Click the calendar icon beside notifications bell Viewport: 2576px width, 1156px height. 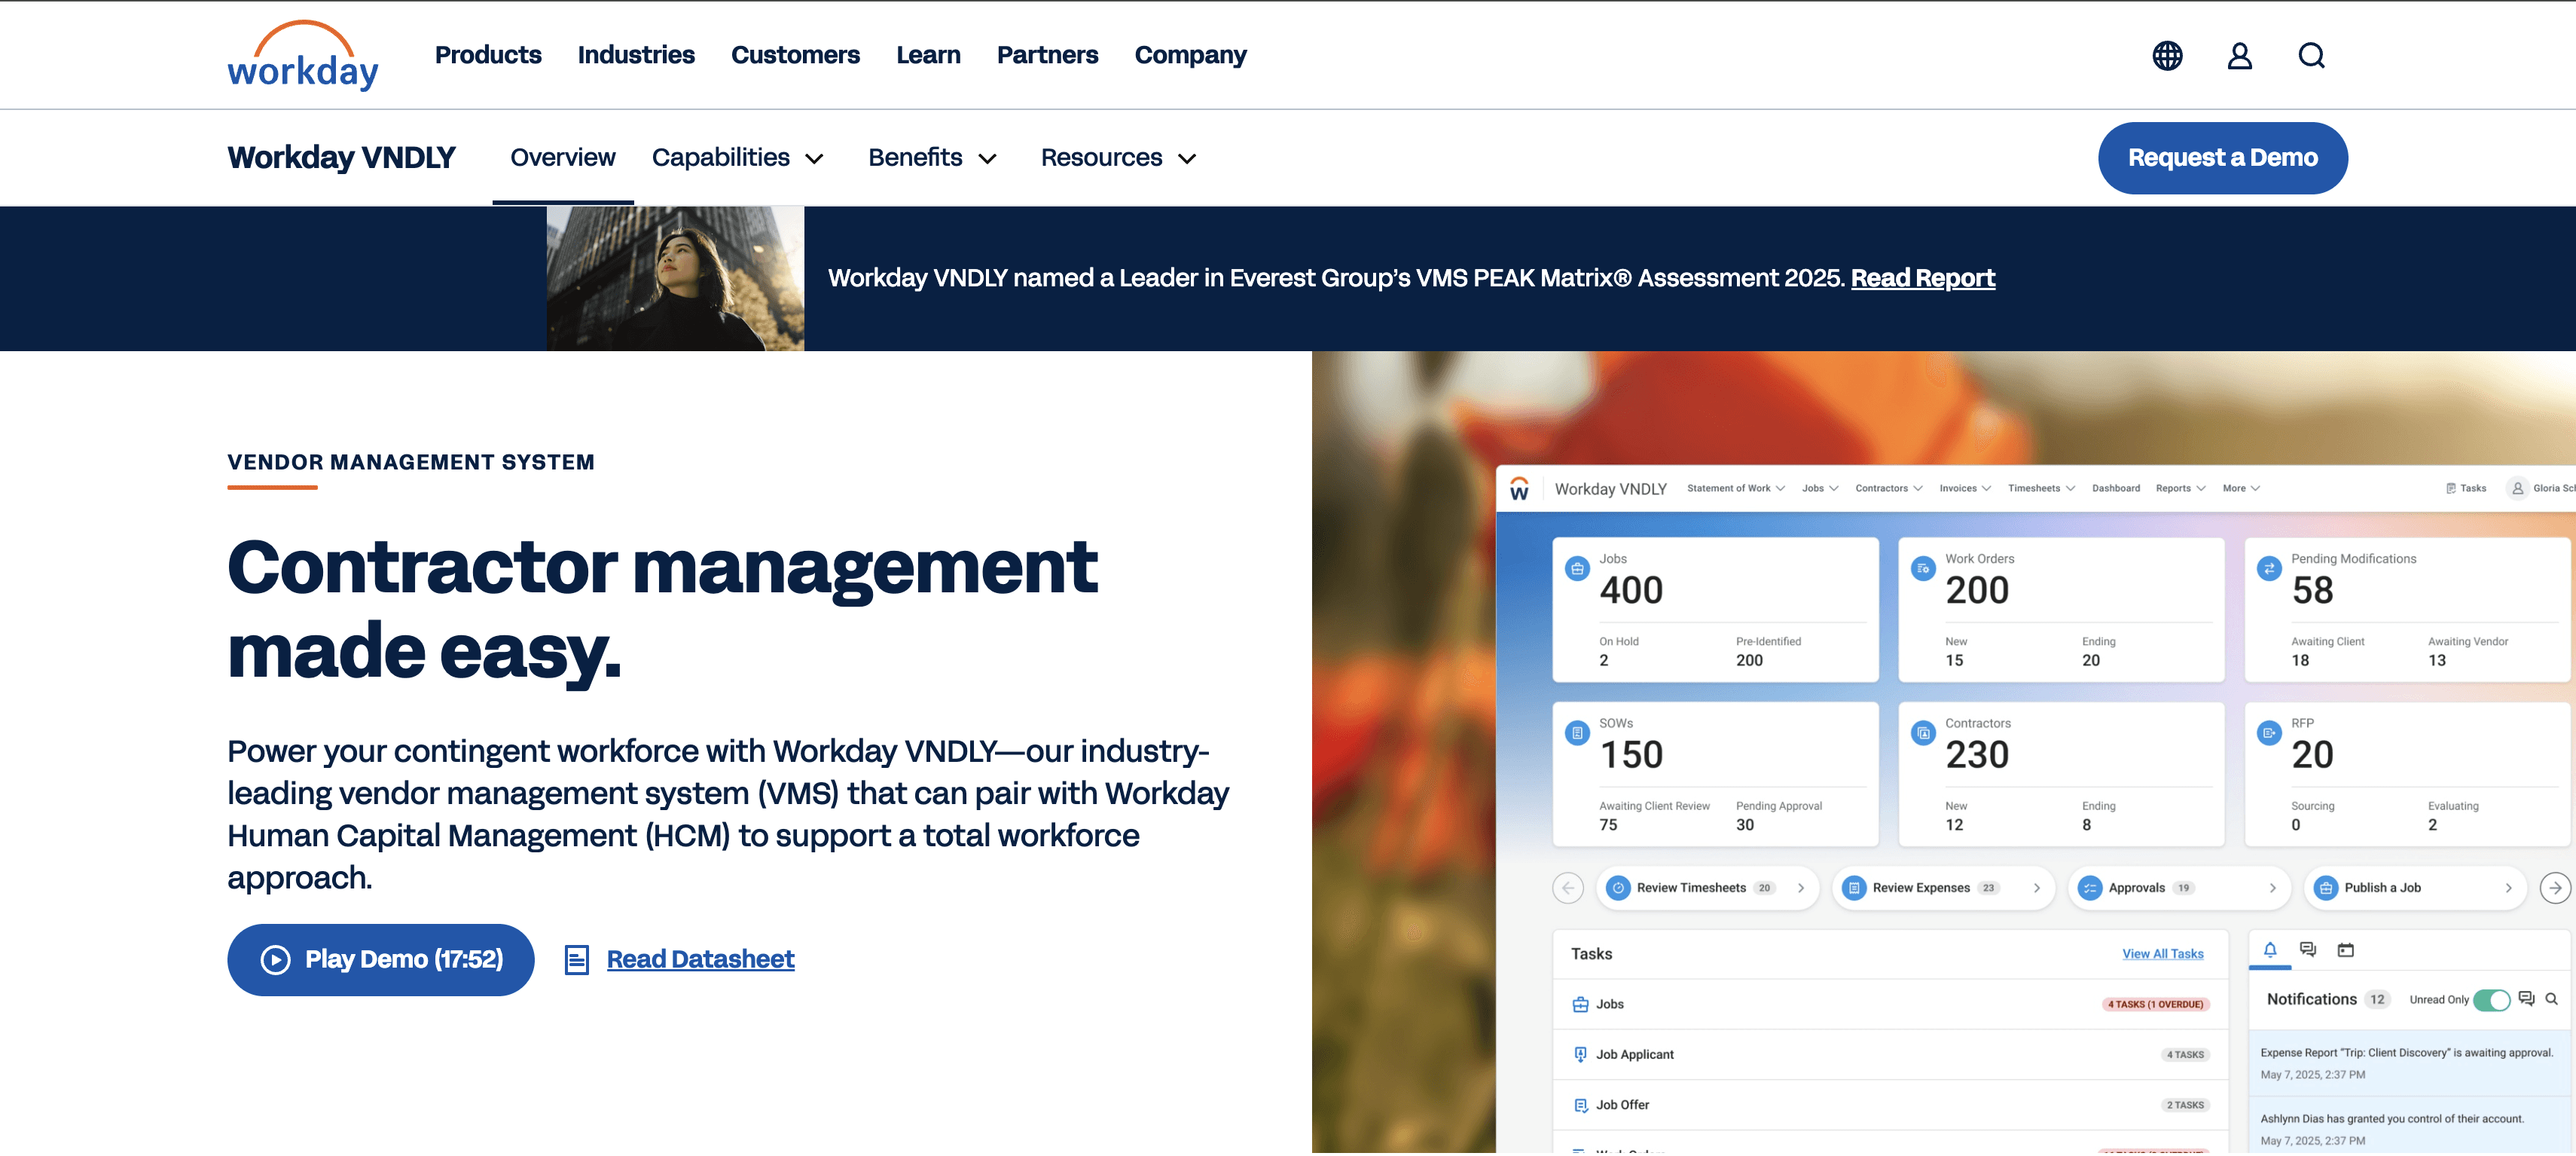[x=2345, y=950]
